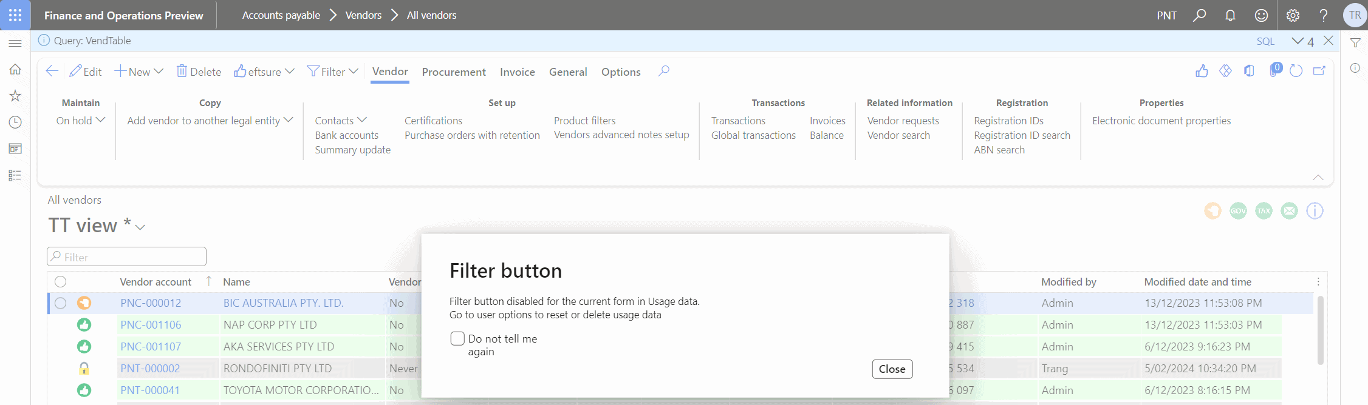
Task: Toggle select-all radio in grid header
Action: (60, 281)
